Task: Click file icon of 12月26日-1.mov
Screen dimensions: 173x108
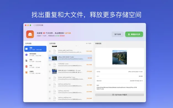Action: coord(54,65)
